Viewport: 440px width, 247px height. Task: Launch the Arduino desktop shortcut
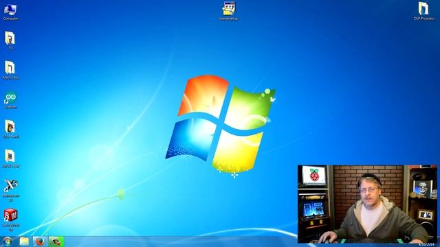pos(11,99)
